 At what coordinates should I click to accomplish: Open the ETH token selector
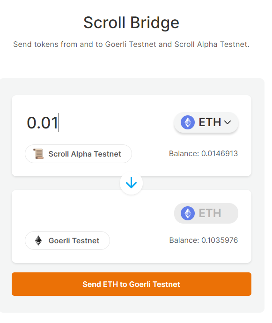(206, 122)
